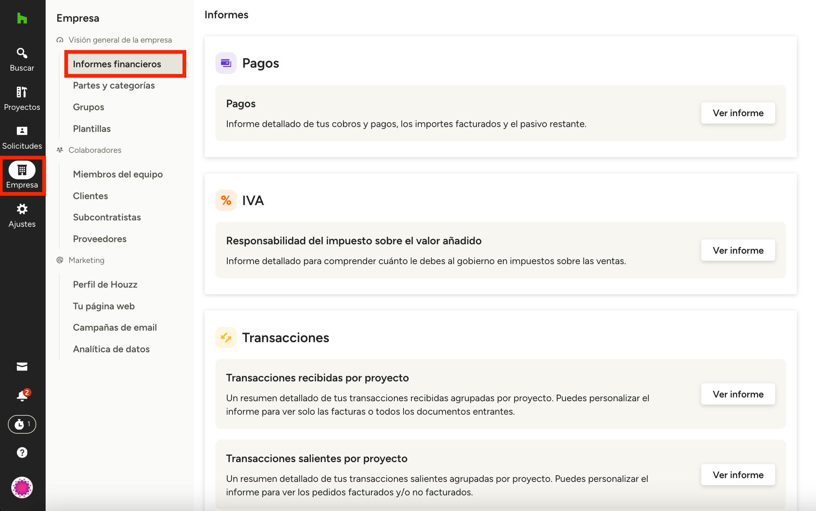
Task: Go to Proyectos in the sidebar
Action: point(22,99)
